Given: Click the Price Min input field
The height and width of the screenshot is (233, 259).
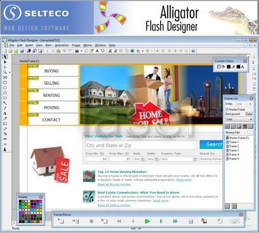Looking at the screenshot, I should pos(96,159).
